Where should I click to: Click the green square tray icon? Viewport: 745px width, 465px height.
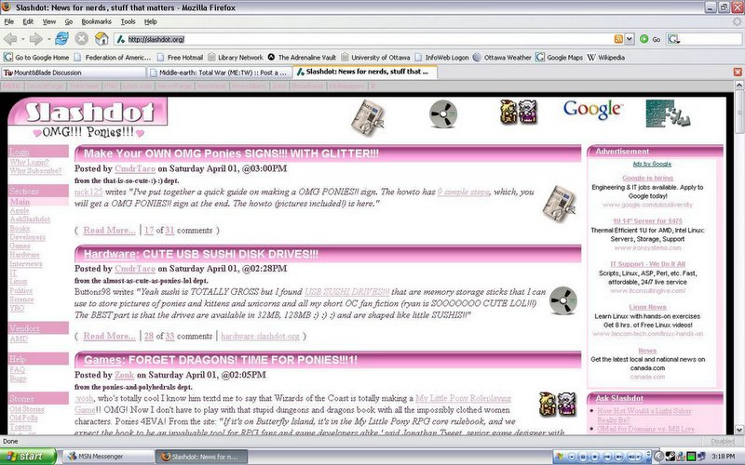691,457
